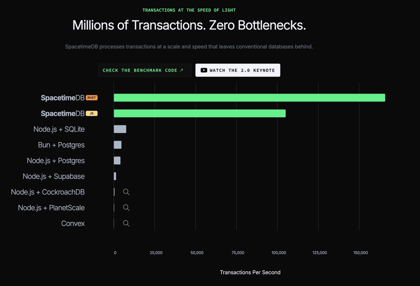Click the Node.js + Postgres label
This screenshot has width=420, height=286.
click(x=56, y=161)
